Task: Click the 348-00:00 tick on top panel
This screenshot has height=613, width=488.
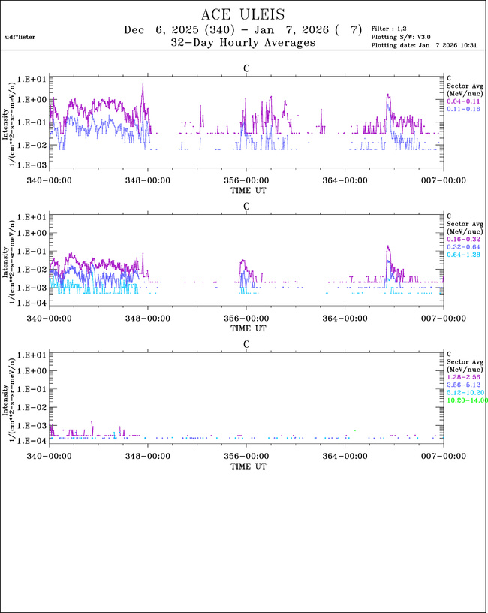Action: coord(148,180)
